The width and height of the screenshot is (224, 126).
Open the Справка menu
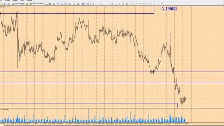[29, 1]
